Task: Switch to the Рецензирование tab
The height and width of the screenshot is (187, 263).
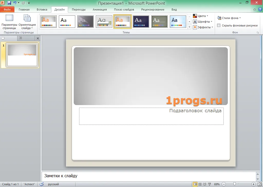Action: (x=153, y=10)
